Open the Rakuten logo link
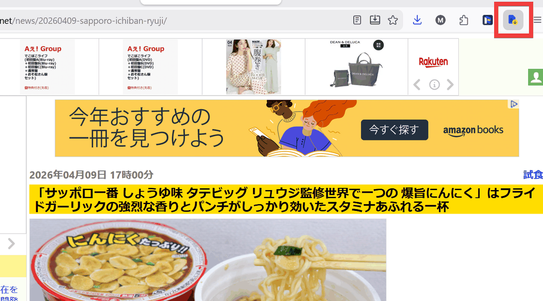Screen dimensions: 543x301 point(433,62)
